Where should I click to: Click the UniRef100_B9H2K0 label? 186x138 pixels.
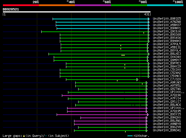(x=167, y=118)
